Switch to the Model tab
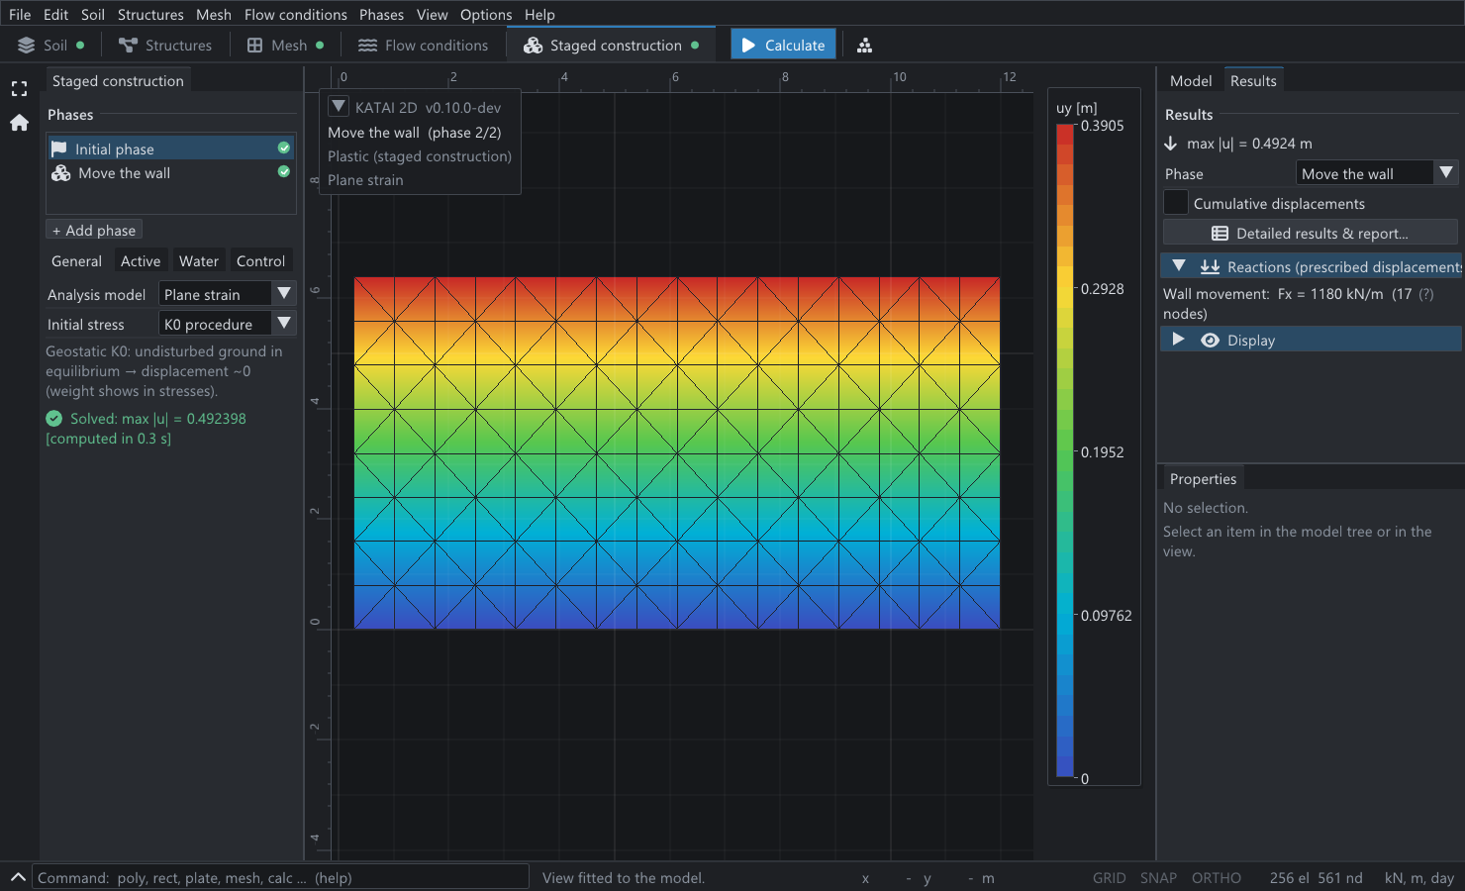 (x=1190, y=81)
